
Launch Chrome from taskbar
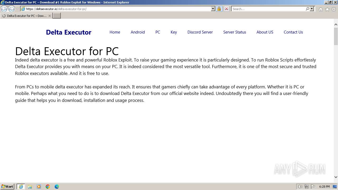coord(48,187)
